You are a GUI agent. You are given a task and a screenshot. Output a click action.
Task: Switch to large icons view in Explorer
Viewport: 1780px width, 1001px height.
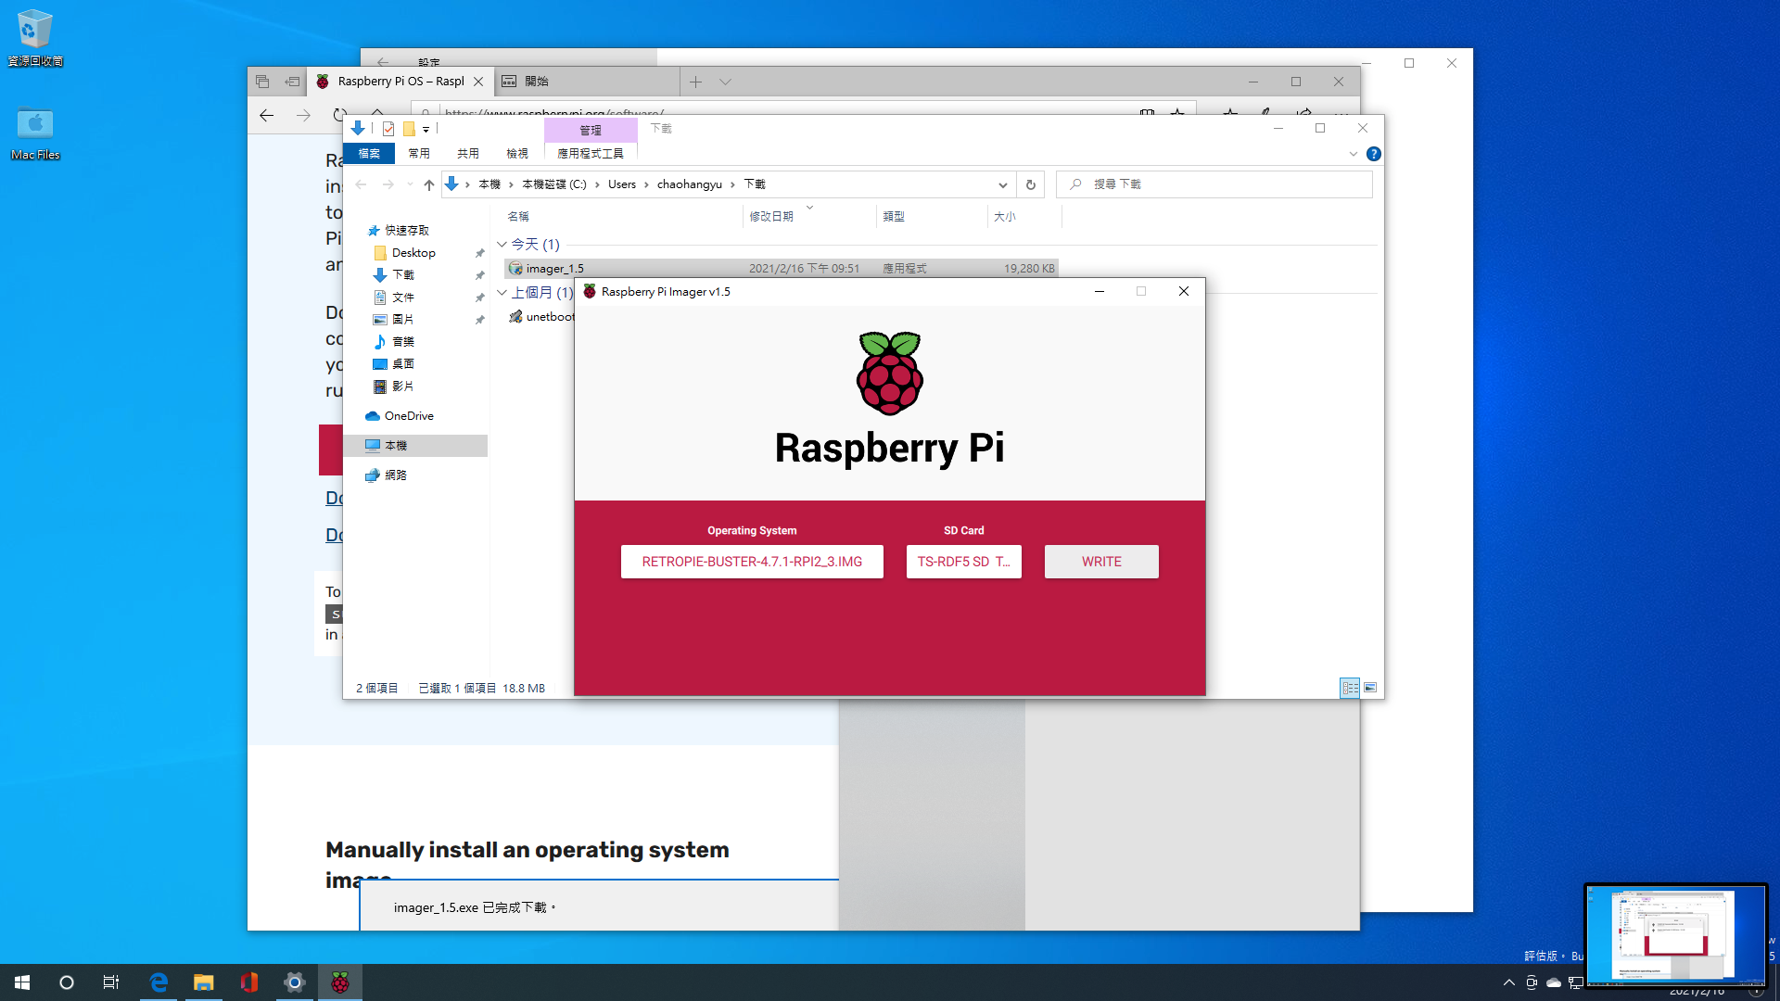(1370, 688)
